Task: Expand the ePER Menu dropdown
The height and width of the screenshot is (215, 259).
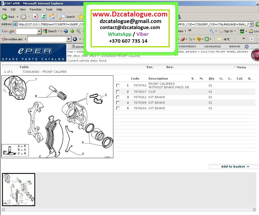Action: (x=240, y=67)
